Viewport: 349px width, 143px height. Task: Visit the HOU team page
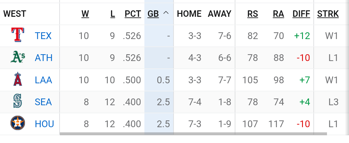[x=44, y=124]
